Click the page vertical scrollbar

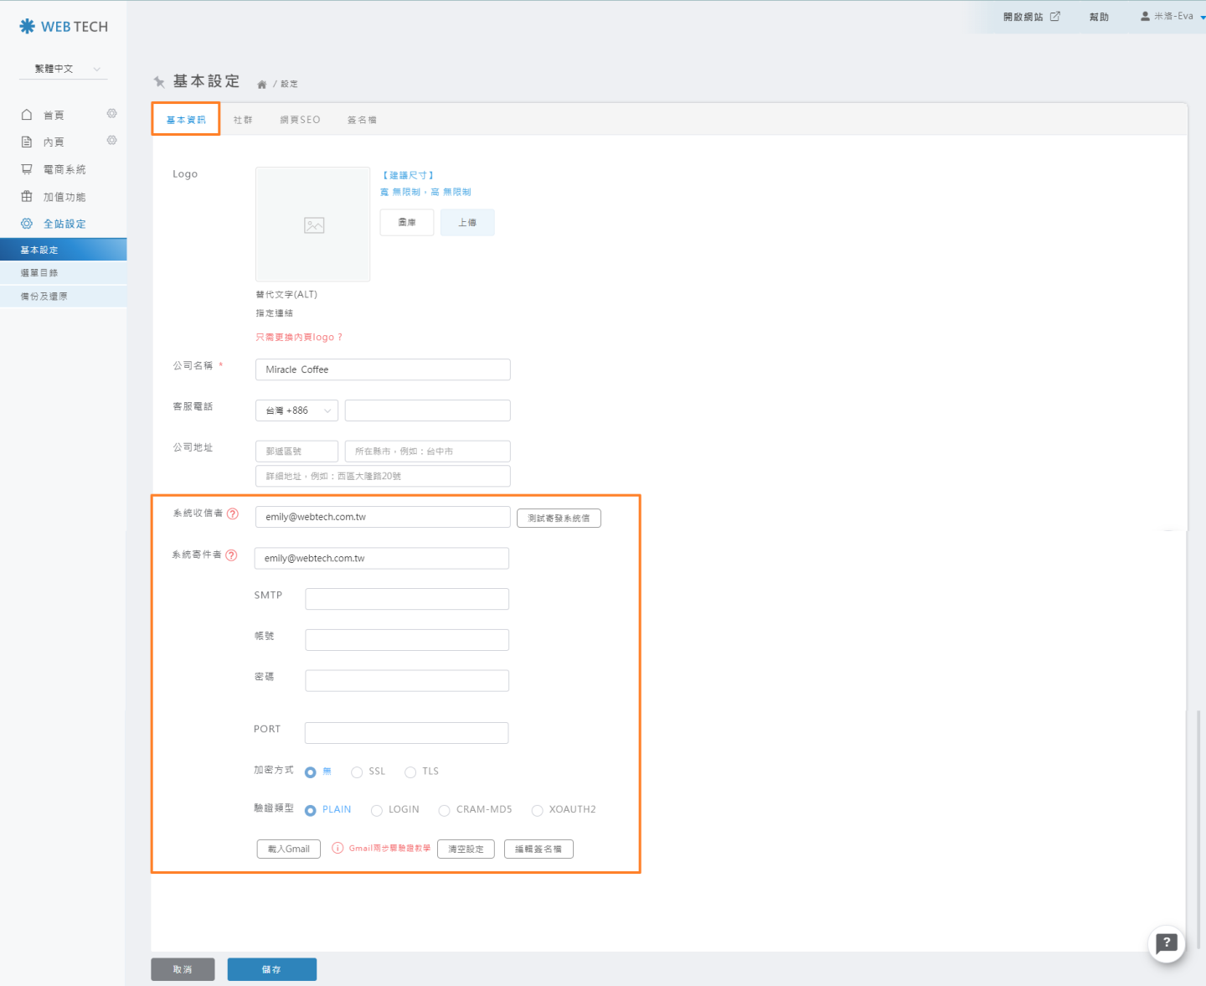coord(1198,829)
